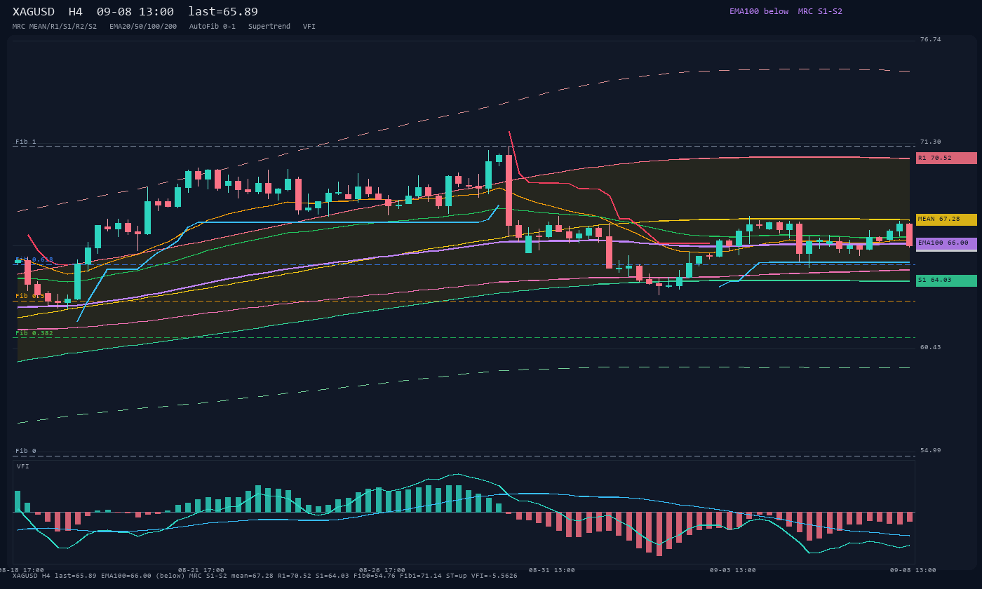Click the 09-03 13:00 time axis label

point(733,570)
